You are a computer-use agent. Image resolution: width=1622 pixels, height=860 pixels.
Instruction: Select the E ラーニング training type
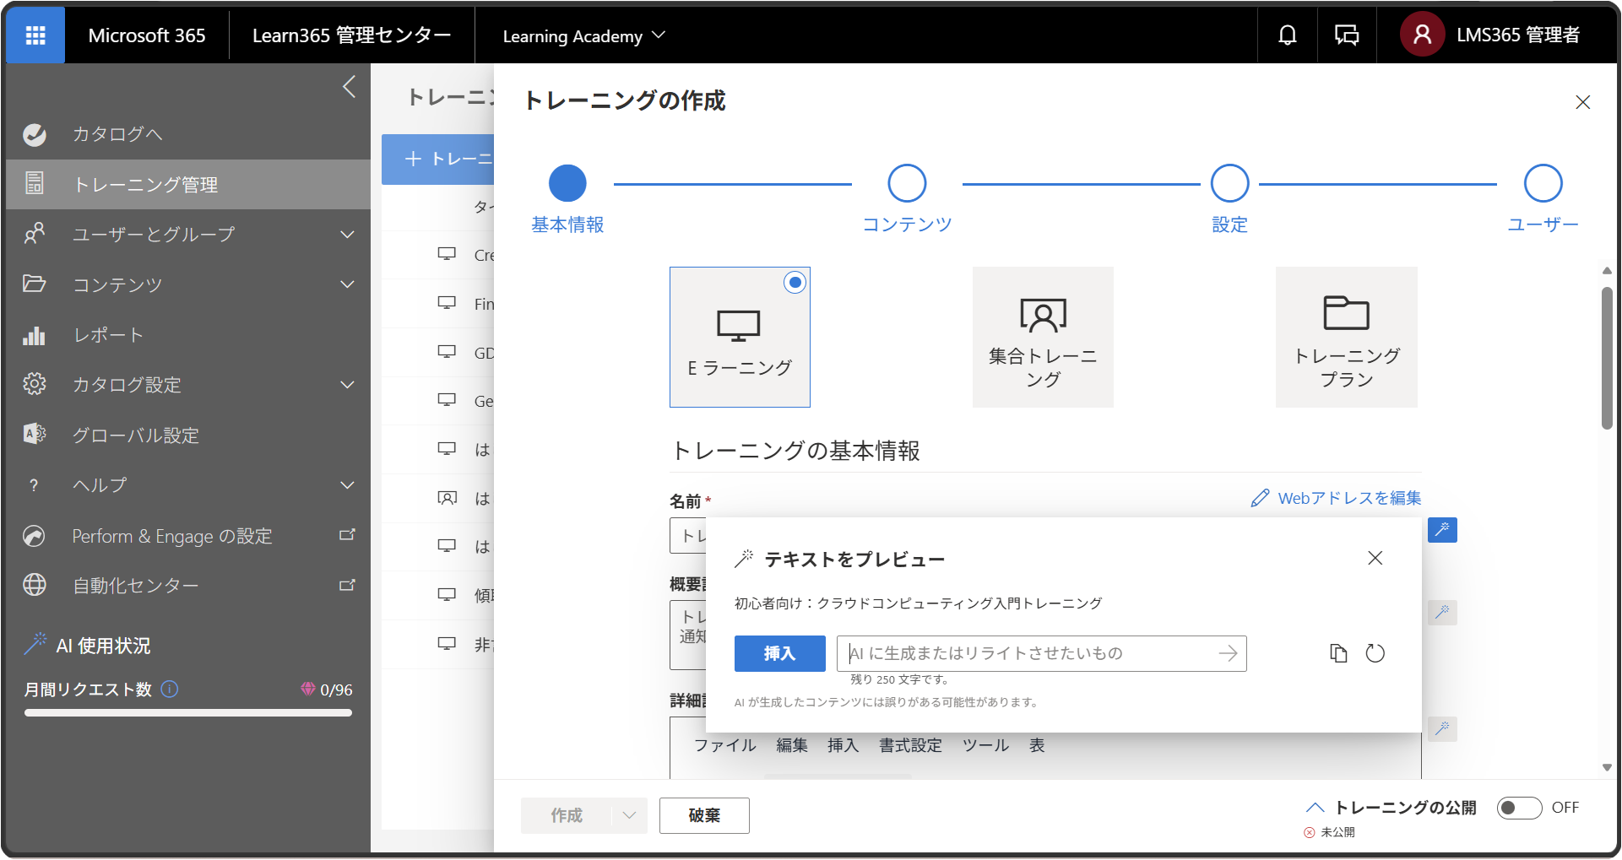(740, 338)
